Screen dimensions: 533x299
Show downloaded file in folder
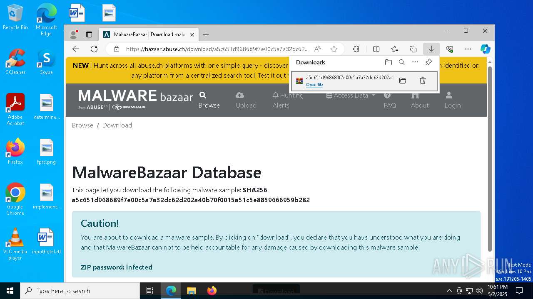402,81
